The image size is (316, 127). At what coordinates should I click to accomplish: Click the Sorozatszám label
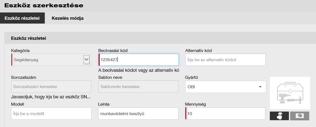point(23,77)
